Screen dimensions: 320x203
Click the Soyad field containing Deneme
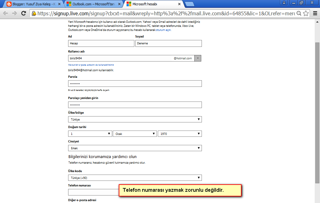click(x=168, y=43)
